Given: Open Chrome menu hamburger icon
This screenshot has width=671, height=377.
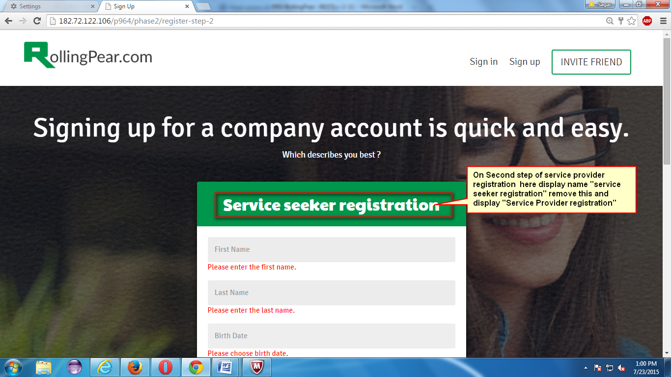Looking at the screenshot, I should click(662, 21).
